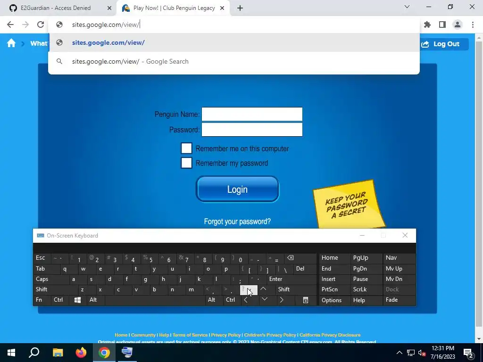483x362 pixels.
Task: Click the browser back arrow
Action: tap(10, 25)
